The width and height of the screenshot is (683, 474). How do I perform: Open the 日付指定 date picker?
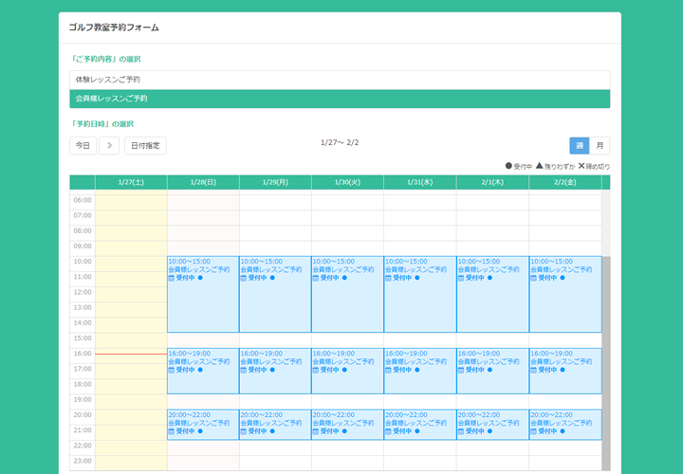coord(145,145)
